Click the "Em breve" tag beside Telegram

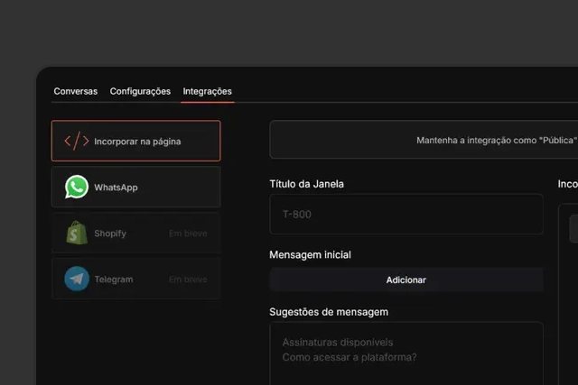[188, 280]
